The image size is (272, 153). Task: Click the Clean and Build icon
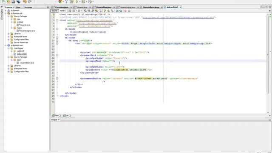tap(71, 2)
